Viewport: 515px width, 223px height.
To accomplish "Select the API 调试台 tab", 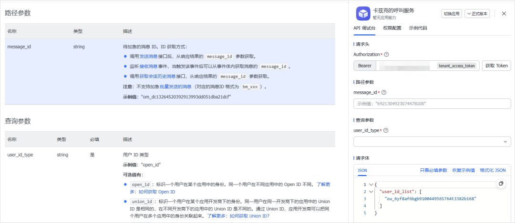I will 364,28.
